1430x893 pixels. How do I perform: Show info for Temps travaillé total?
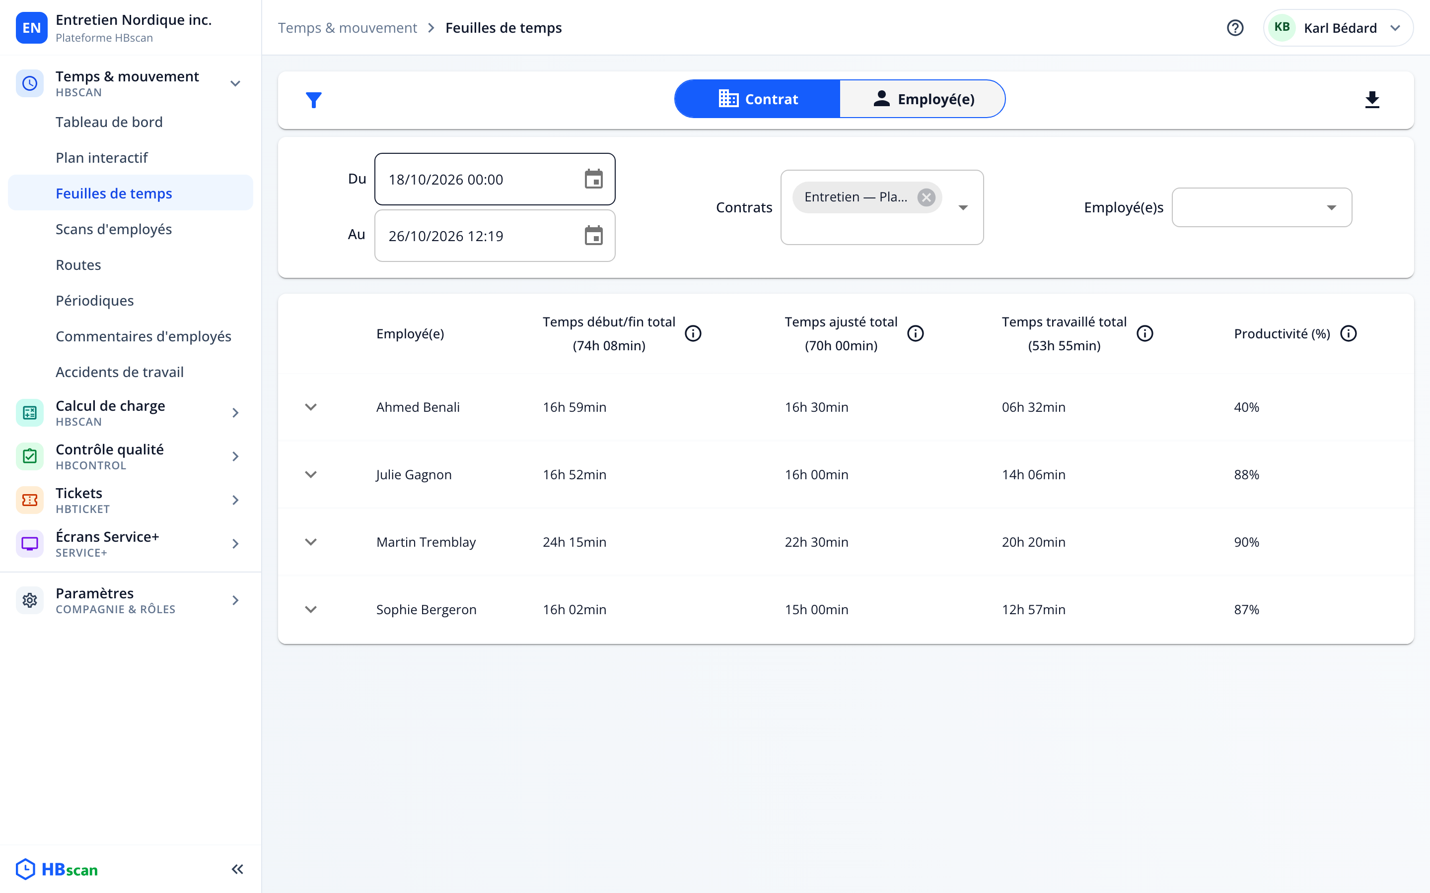tap(1144, 334)
